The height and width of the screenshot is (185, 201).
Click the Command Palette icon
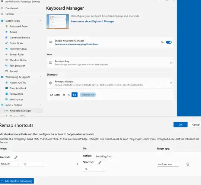tap(7, 38)
